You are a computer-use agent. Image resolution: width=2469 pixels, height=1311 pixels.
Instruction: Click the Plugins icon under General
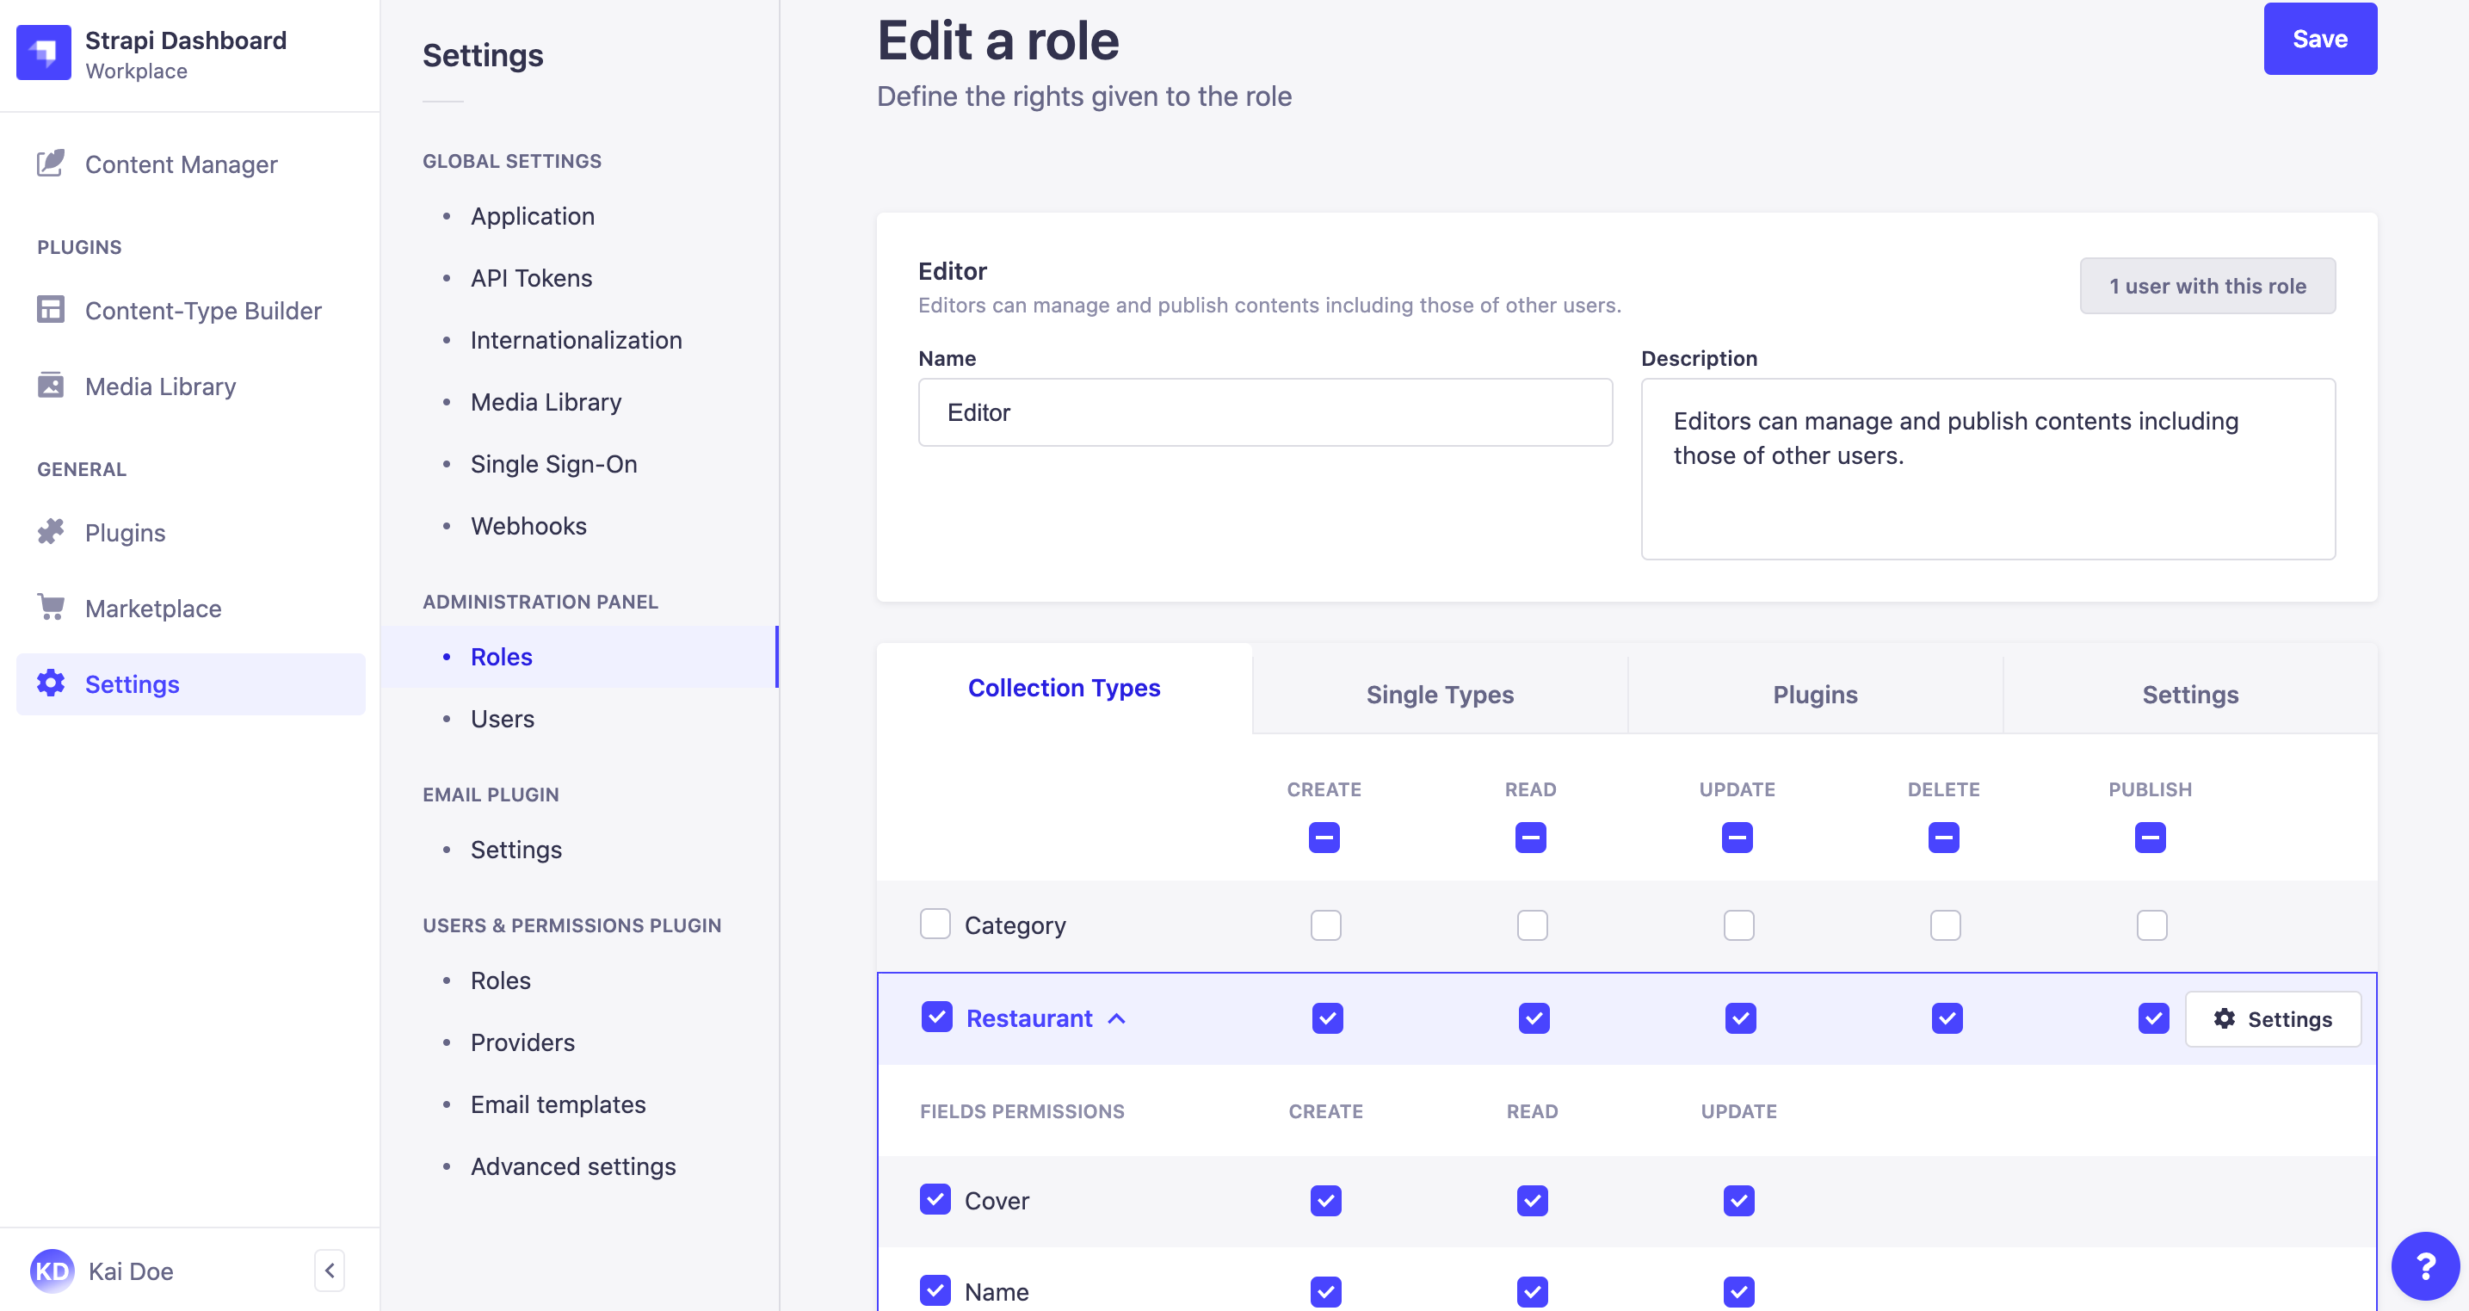pos(51,530)
